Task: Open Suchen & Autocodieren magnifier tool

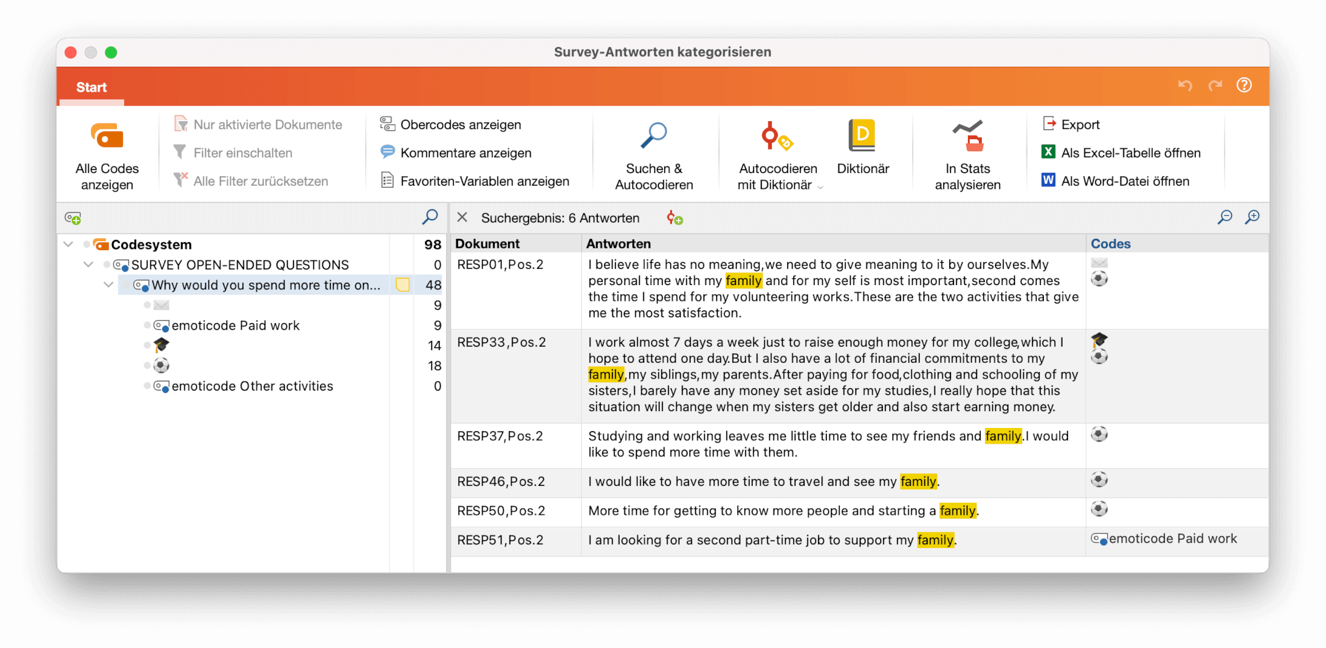Action: (x=653, y=136)
